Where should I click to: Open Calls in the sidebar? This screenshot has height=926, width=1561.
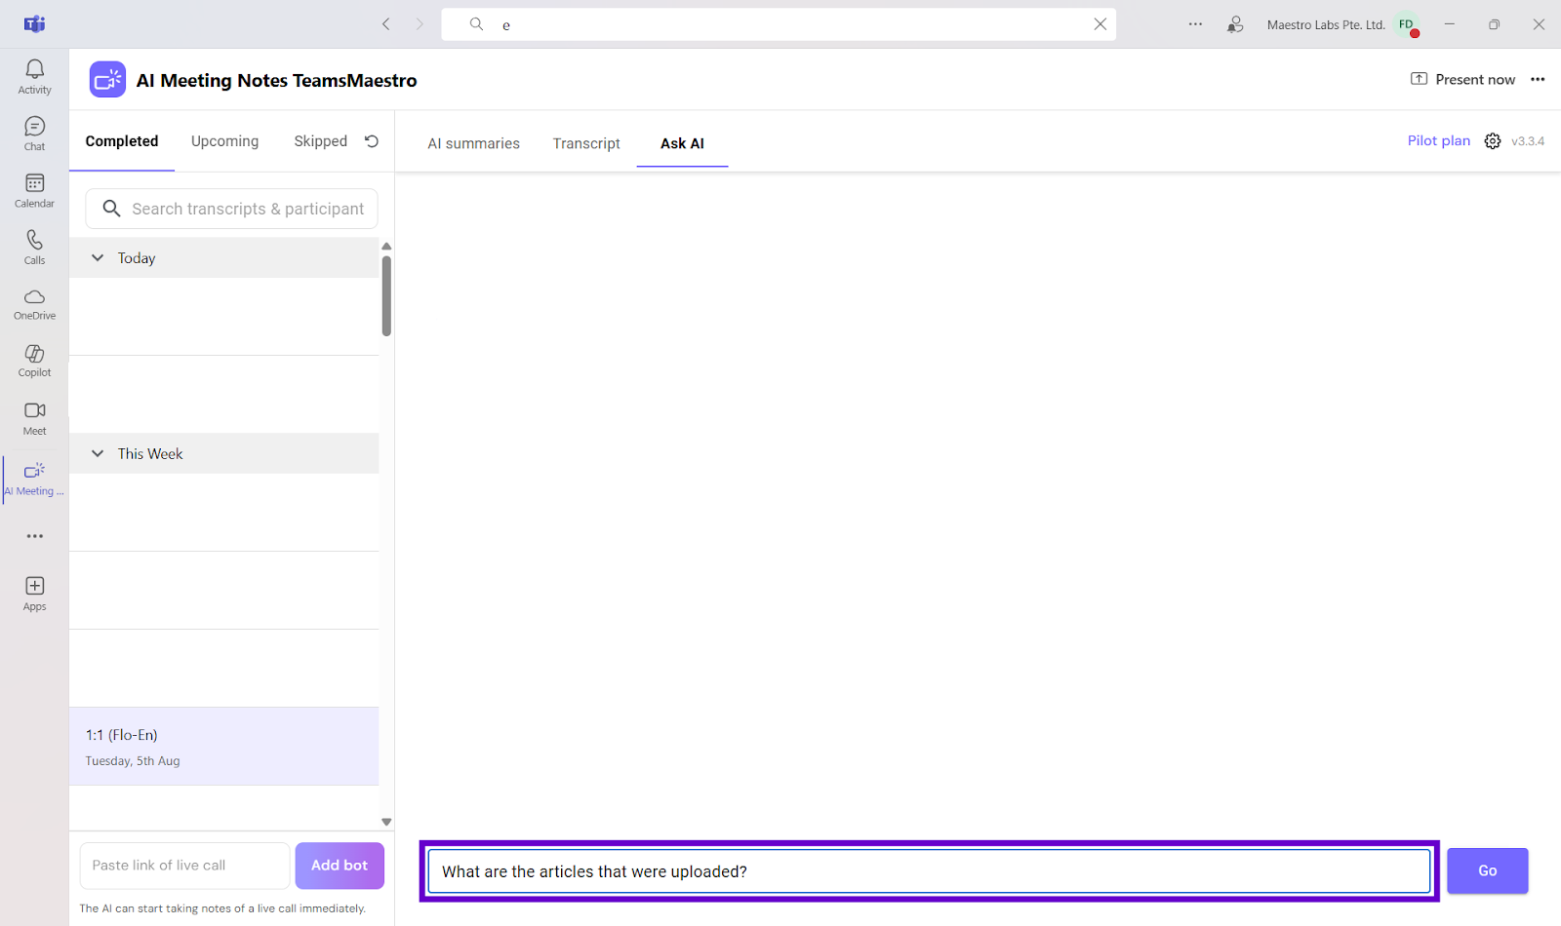[34, 247]
